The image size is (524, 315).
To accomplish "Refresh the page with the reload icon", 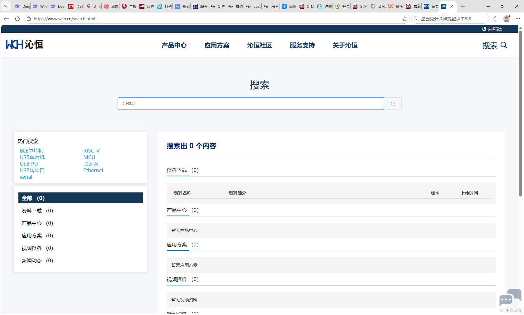I will [17, 19].
